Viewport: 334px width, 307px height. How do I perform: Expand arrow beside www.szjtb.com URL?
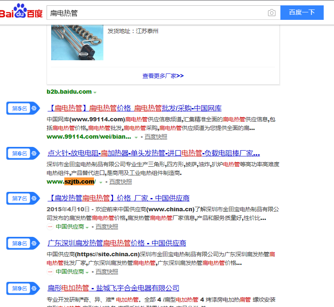[101, 182]
